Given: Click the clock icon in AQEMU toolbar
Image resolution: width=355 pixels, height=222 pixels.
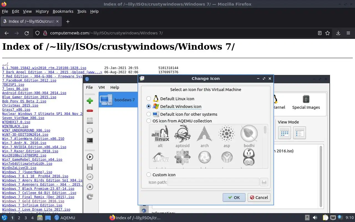Looking at the screenshot, I should (x=90, y=130).
